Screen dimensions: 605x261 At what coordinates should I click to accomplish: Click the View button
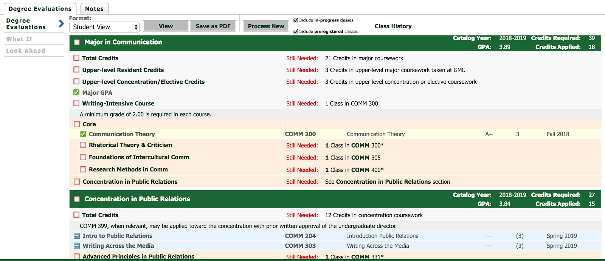point(166,26)
